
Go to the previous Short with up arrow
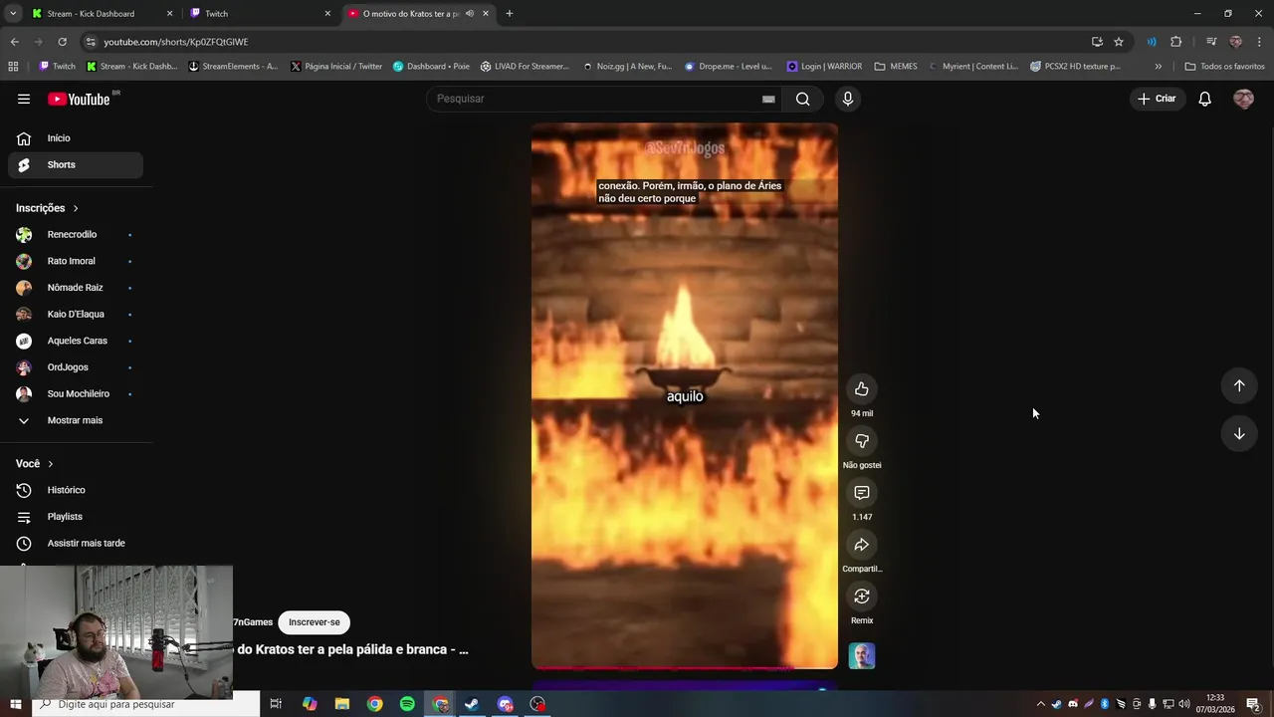tap(1239, 385)
